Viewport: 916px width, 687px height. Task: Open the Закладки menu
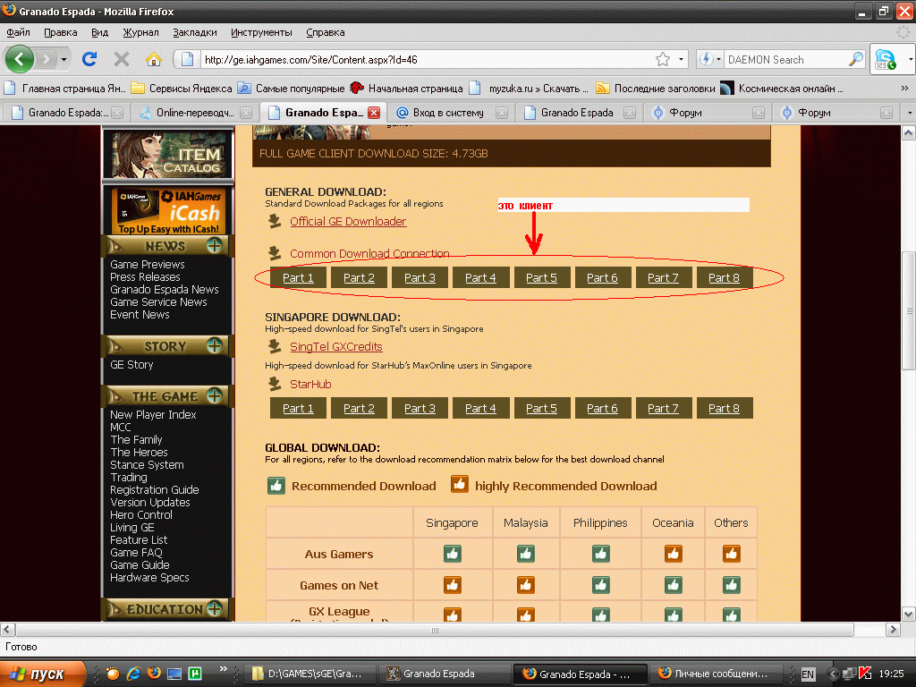coord(194,33)
